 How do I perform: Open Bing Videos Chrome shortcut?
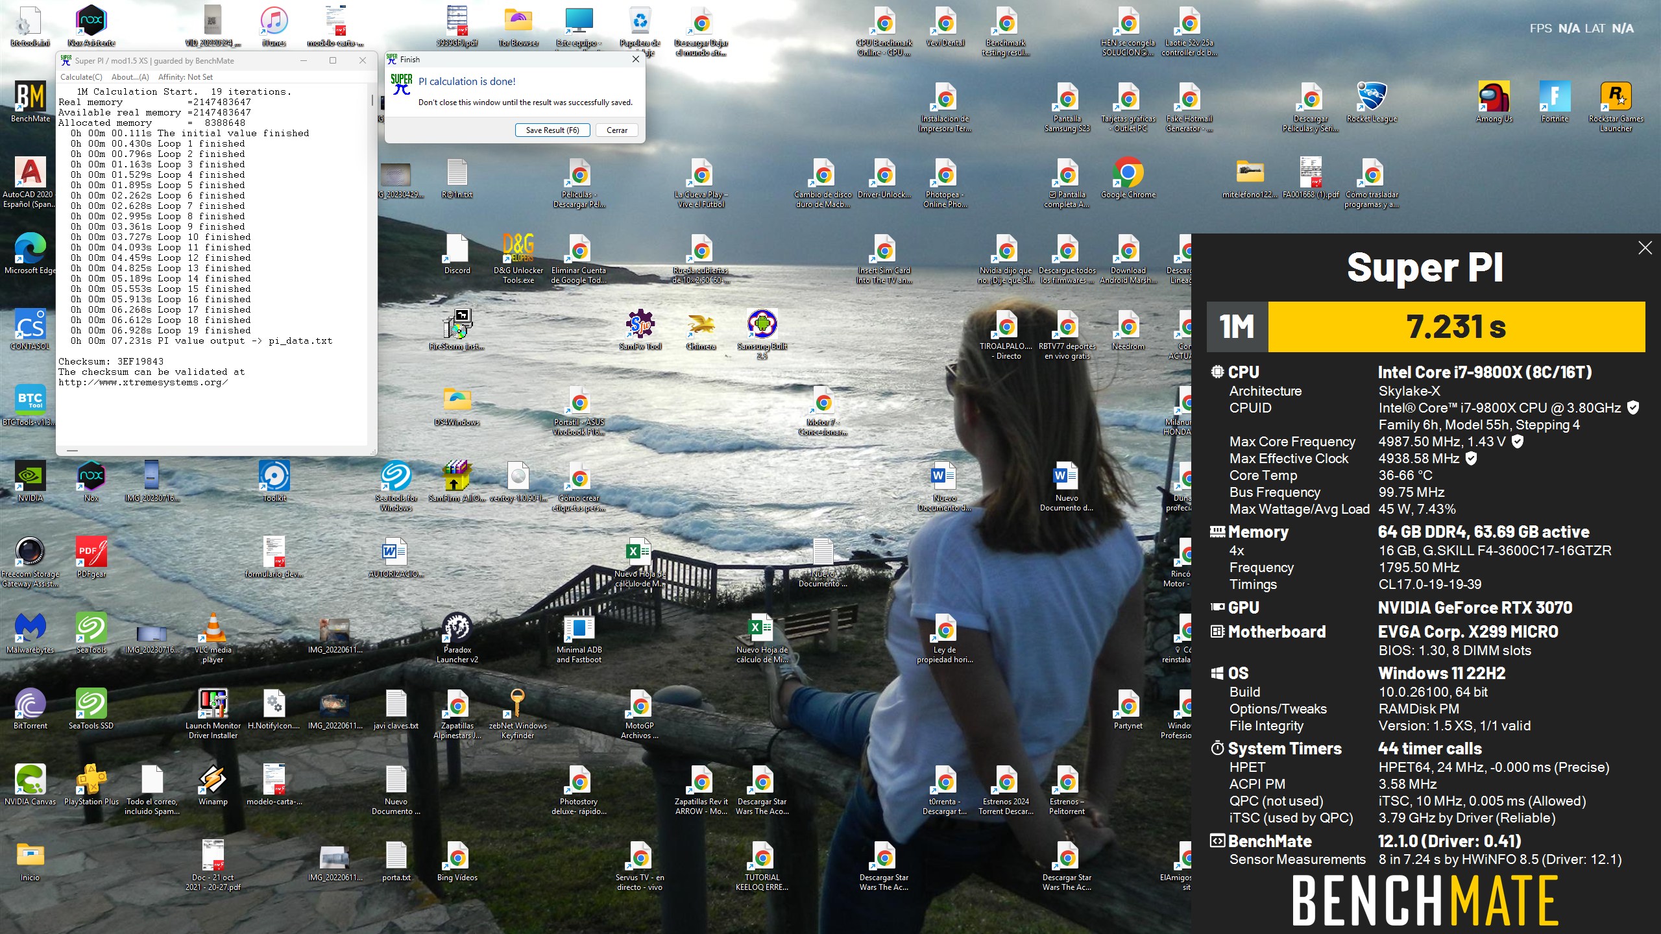click(x=457, y=861)
